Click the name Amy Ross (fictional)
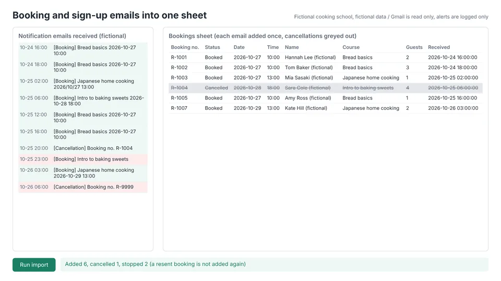 point(308,98)
